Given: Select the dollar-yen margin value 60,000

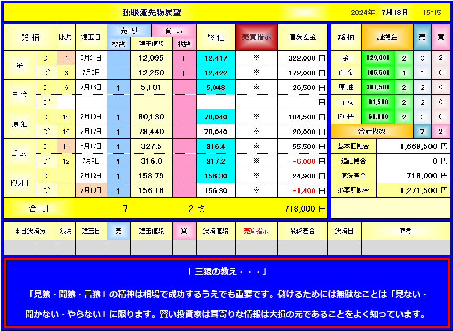Looking at the screenshot, I should click(x=378, y=117).
